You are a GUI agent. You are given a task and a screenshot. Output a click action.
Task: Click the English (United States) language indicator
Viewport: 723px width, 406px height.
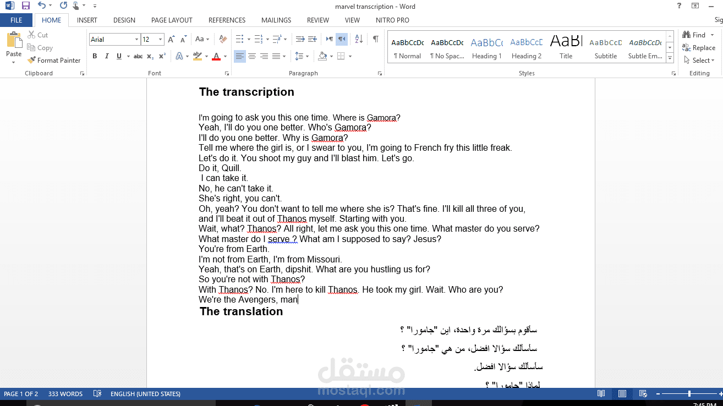145,394
